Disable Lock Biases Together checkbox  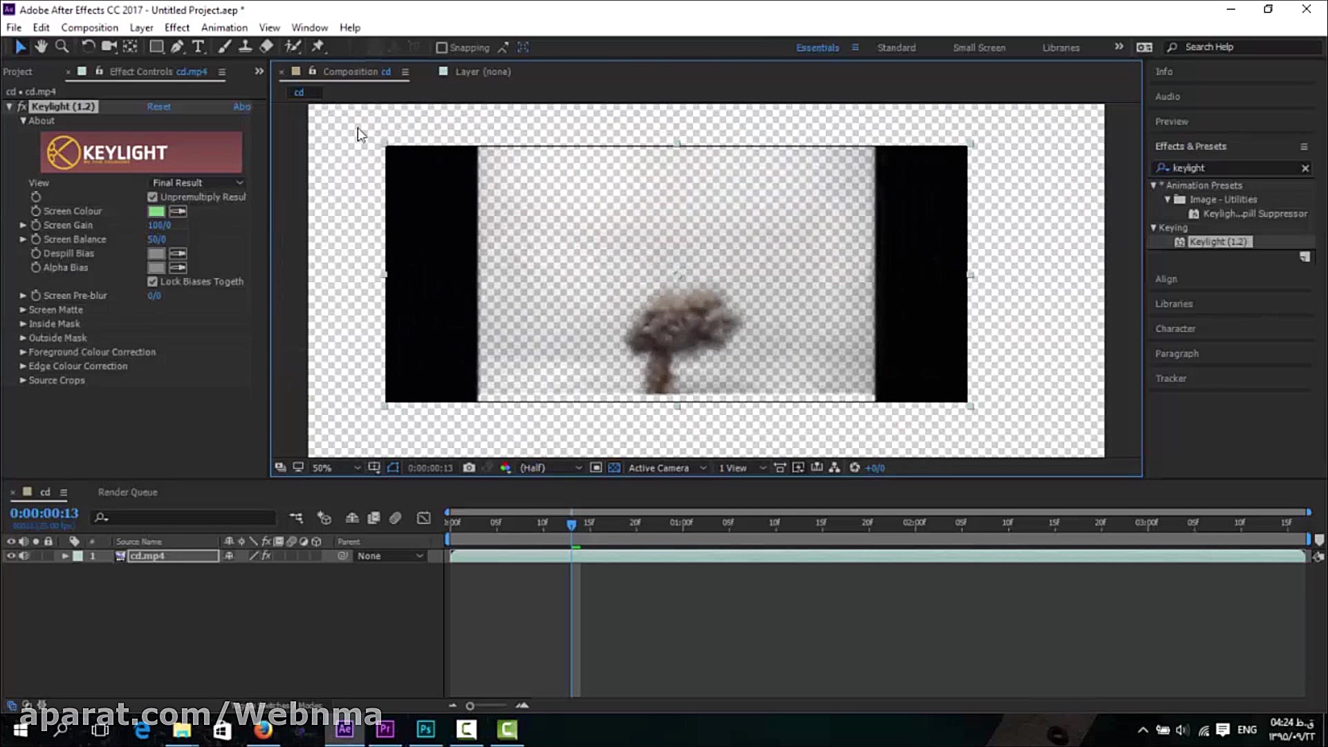[x=153, y=282]
